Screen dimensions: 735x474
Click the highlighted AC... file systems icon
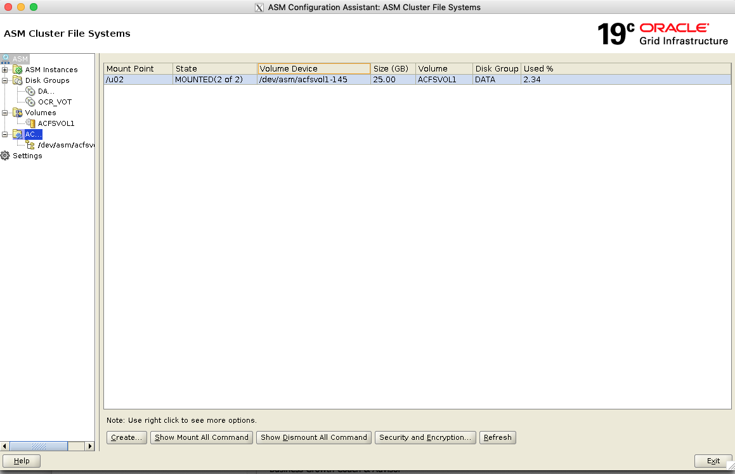tap(18, 134)
